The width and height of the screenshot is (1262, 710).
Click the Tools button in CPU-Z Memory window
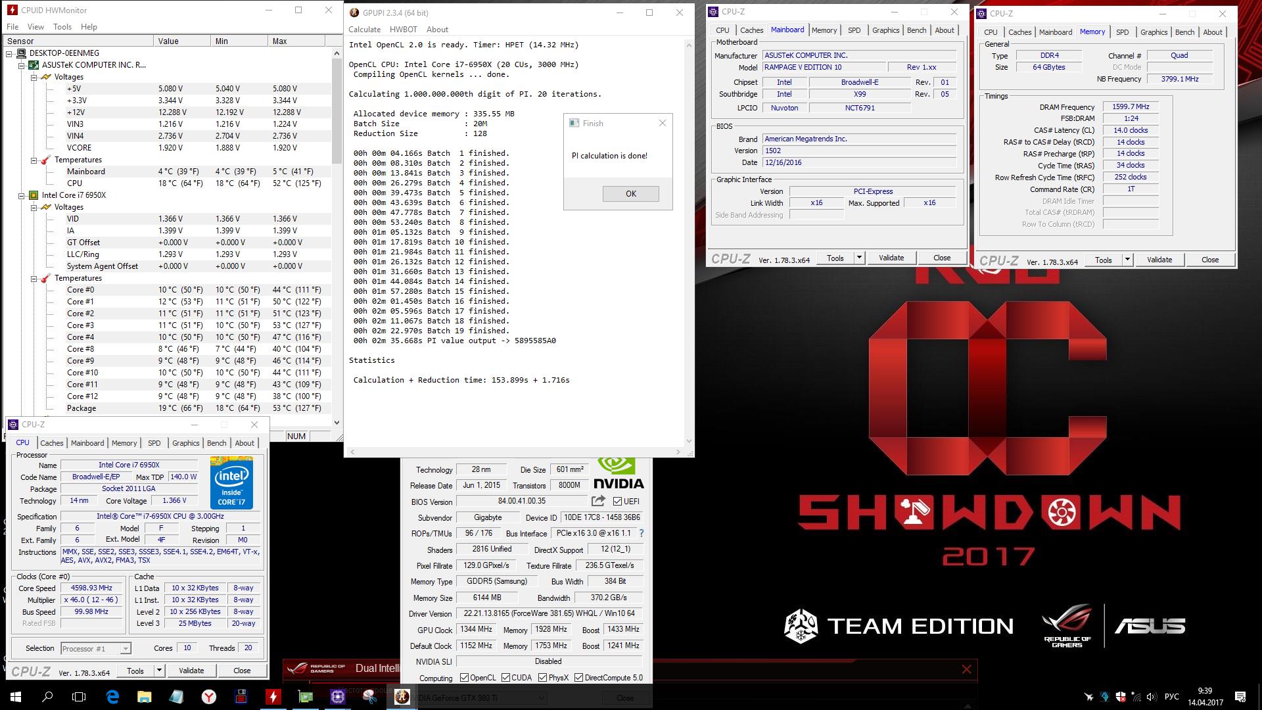1104,260
